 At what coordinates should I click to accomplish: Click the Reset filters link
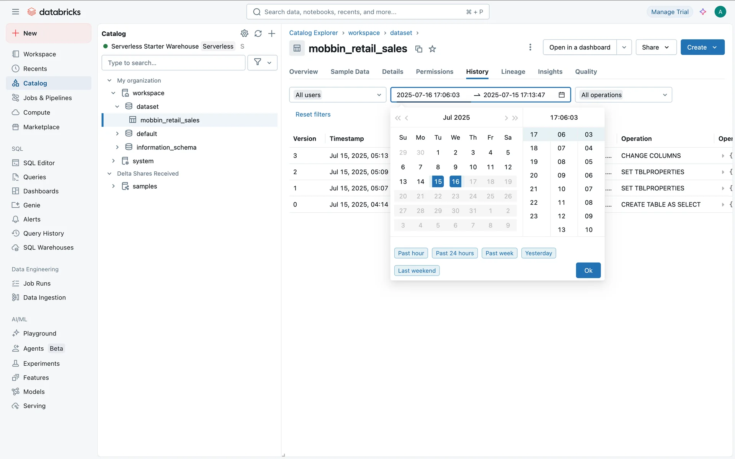[x=313, y=114]
